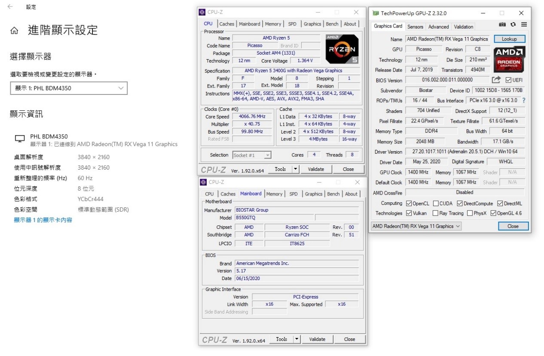
Task: Open CPU tab in CPU-Z Mainboard window
Action: coord(210,194)
